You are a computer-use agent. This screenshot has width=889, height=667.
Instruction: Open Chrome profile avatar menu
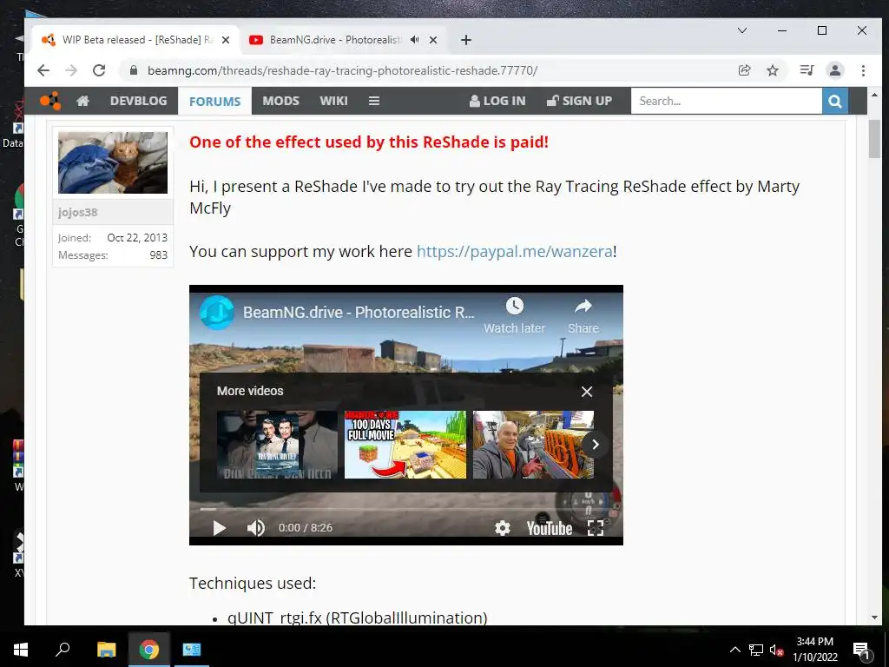pos(835,70)
